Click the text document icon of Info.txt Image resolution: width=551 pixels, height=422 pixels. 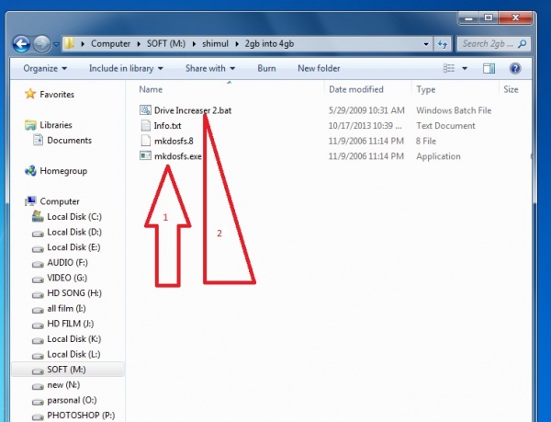pyautogui.click(x=145, y=126)
